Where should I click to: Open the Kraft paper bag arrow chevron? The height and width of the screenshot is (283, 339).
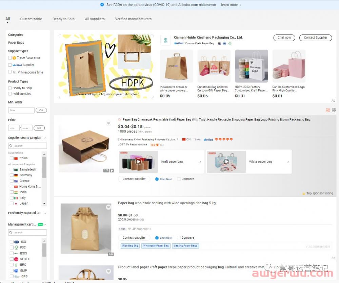click(200, 162)
